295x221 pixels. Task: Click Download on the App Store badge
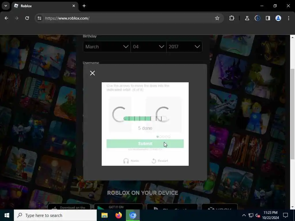69,207
